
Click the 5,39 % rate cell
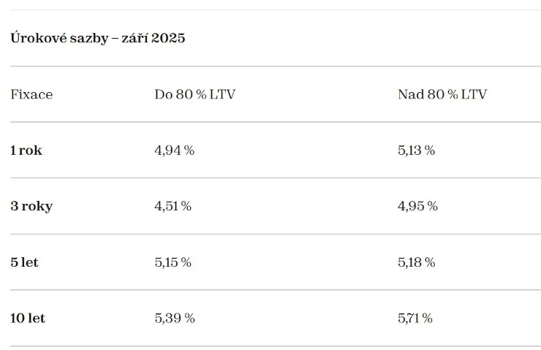(175, 319)
